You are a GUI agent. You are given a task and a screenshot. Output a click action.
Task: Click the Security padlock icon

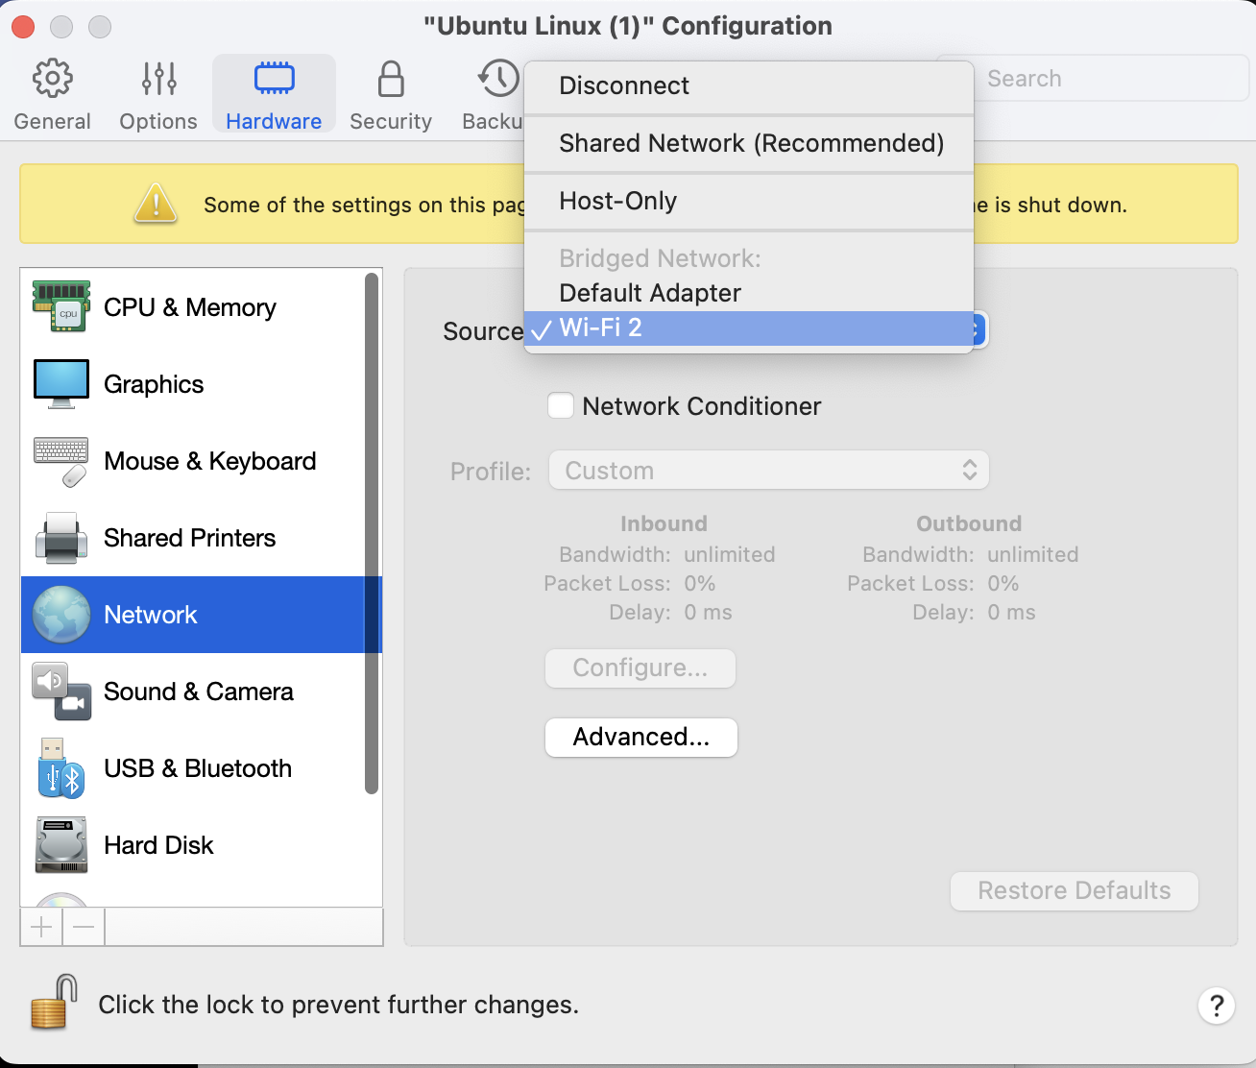coord(390,79)
